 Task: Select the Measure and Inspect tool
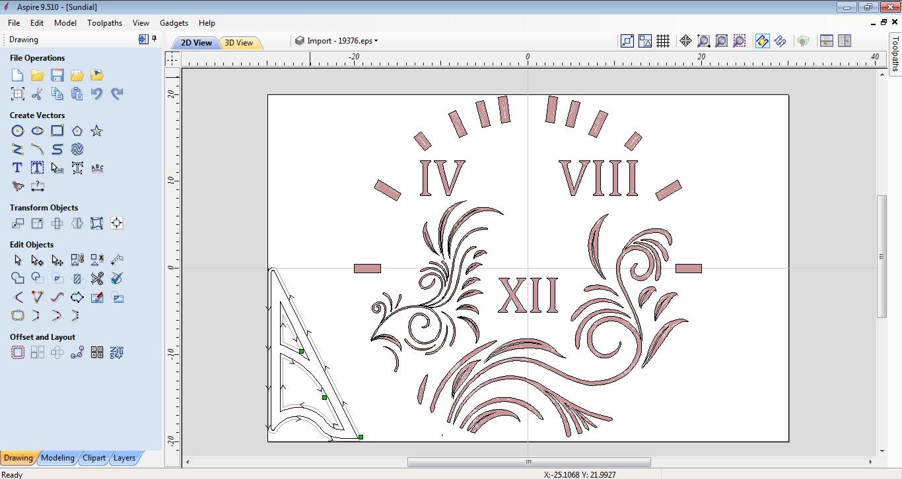38,186
